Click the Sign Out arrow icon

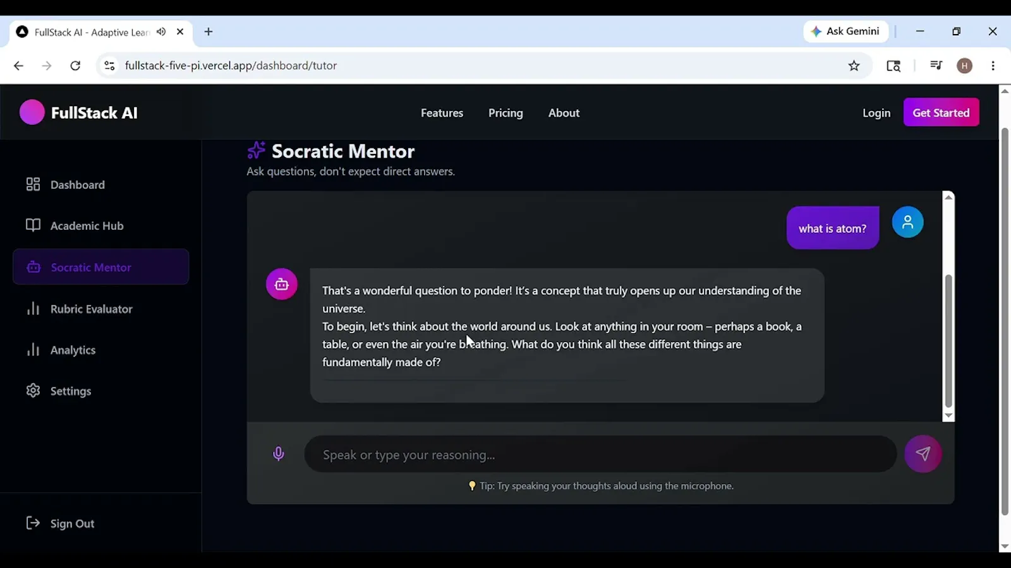click(33, 523)
